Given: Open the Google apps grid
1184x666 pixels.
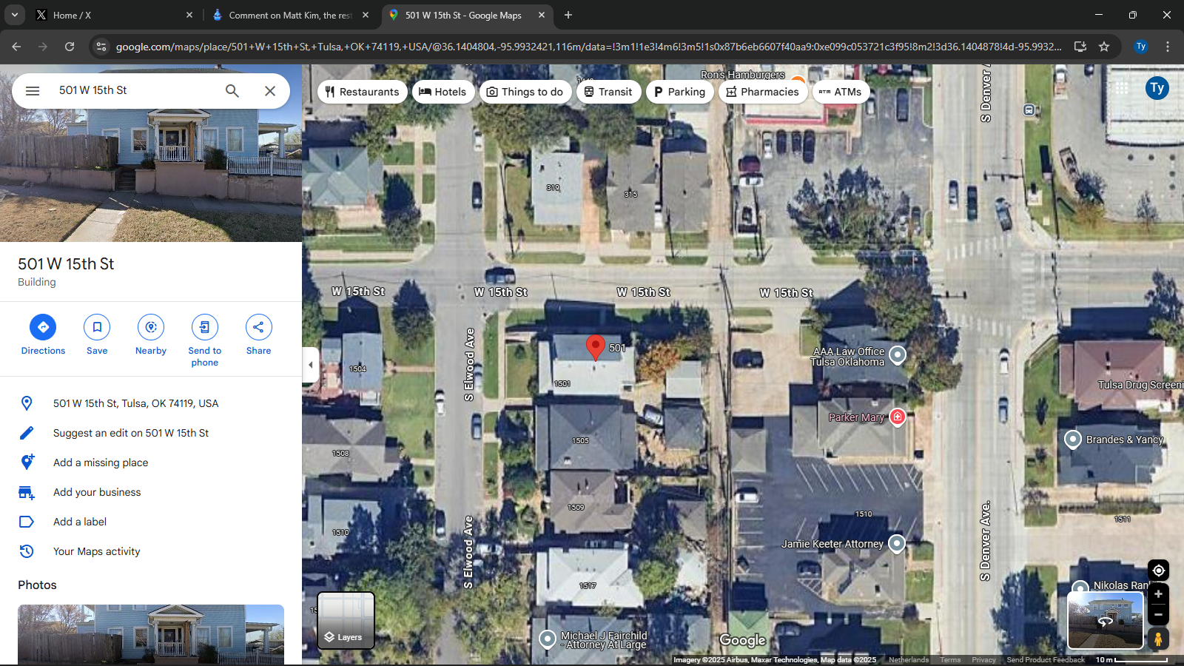Looking at the screenshot, I should (1122, 88).
